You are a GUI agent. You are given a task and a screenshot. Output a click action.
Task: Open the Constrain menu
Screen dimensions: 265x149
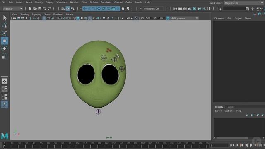(x=106, y=2)
